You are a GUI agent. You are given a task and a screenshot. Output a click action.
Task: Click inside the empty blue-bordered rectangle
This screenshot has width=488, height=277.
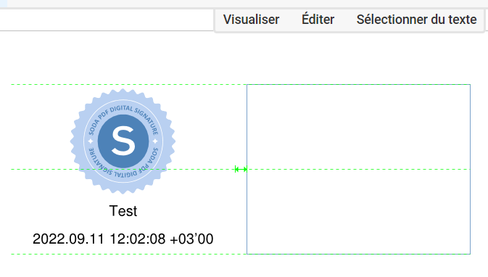click(358, 169)
